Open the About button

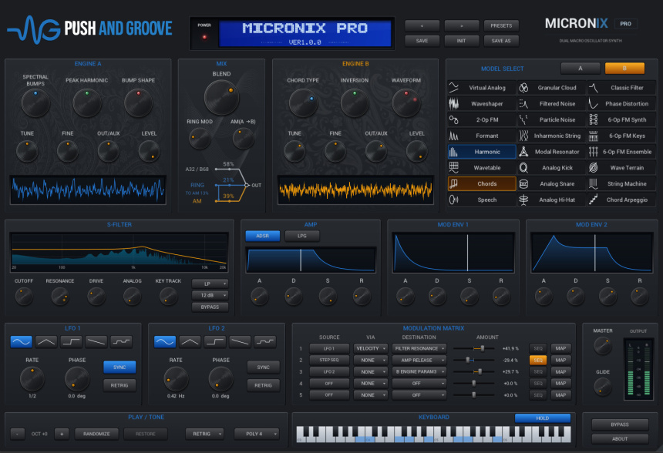point(620,439)
